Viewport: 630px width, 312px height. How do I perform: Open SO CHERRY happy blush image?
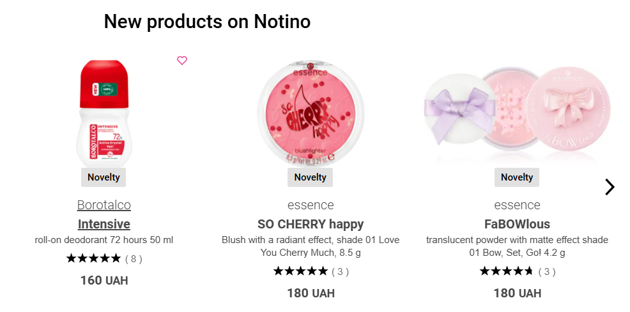[310, 113]
